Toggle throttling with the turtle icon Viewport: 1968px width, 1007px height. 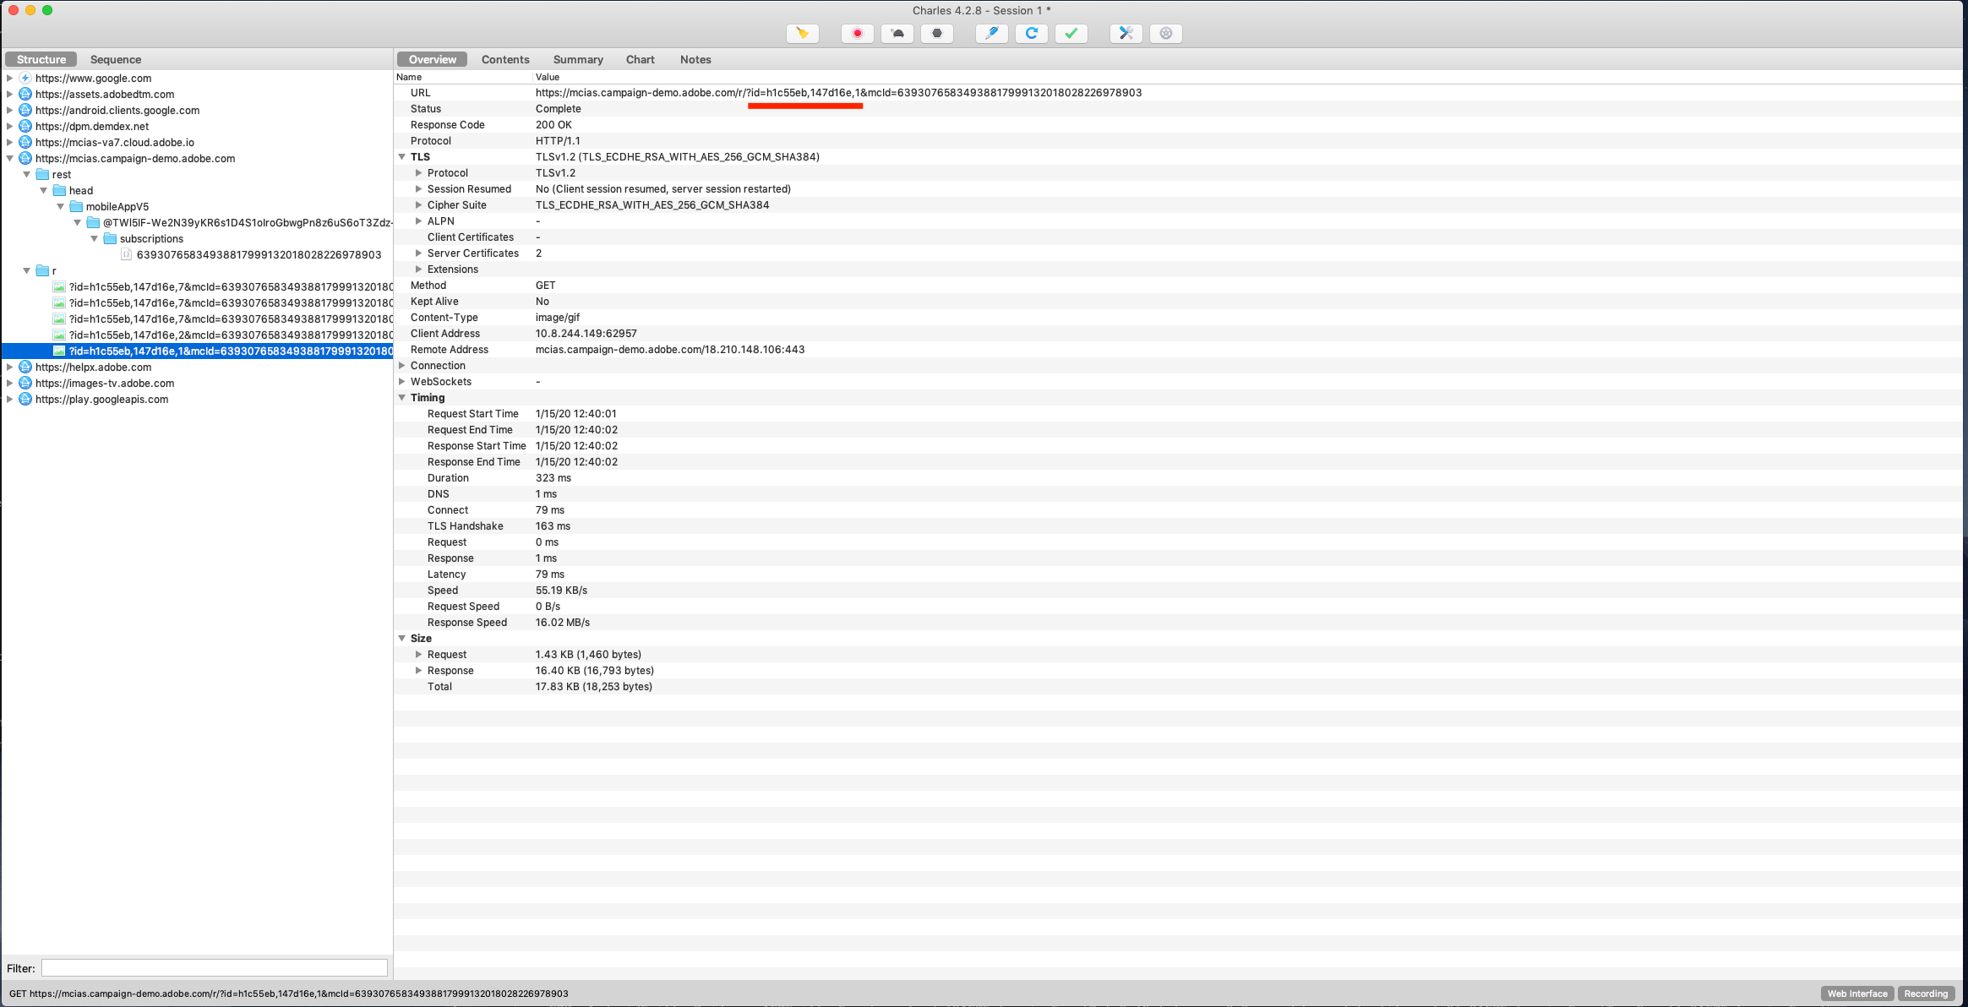[x=897, y=34]
